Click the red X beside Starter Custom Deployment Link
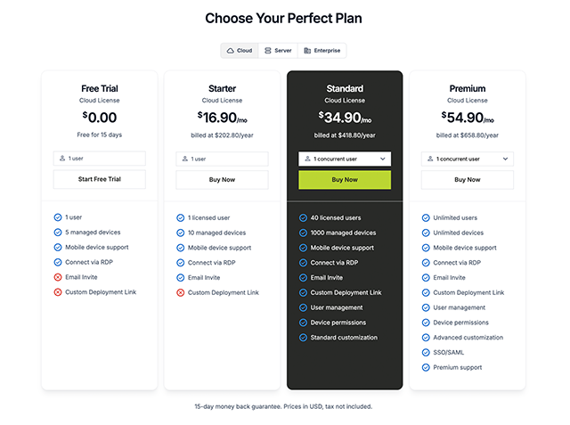This screenshot has height=425, width=570. pos(181,292)
